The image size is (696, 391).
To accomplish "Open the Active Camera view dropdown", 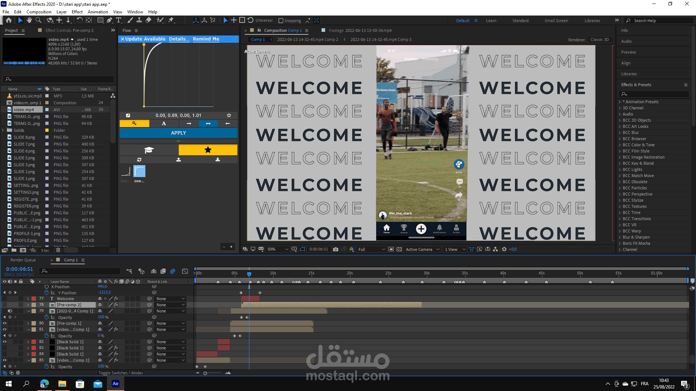I will 422,249.
